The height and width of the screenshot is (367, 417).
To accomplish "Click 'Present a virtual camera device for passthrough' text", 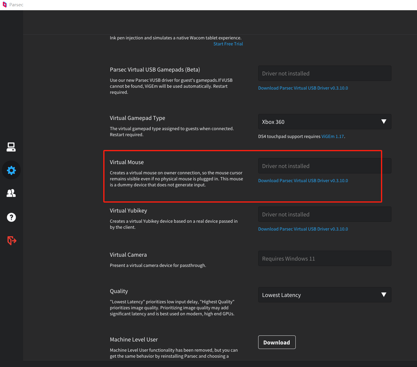I will pyautogui.click(x=158, y=265).
